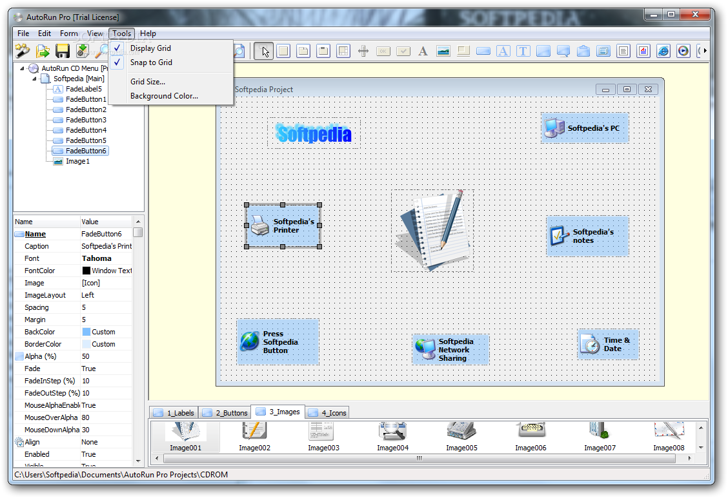Select the gray OK button control tool
Image resolution: width=728 pixels, height=498 pixels.
[x=383, y=52]
